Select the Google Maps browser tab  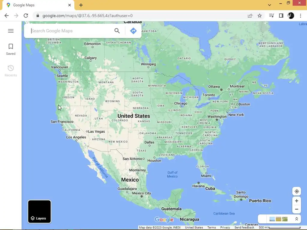point(38,5)
